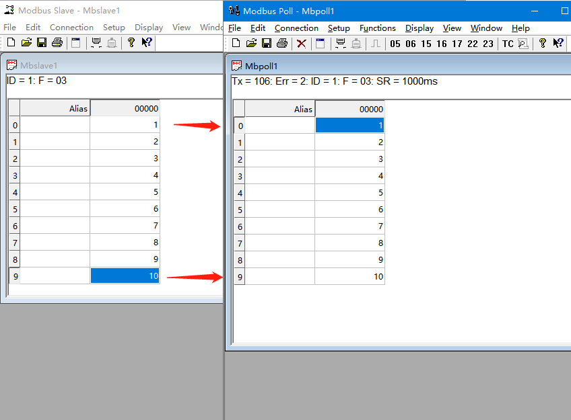
Task: Click function 05 write single coil button
Action: 395,44
